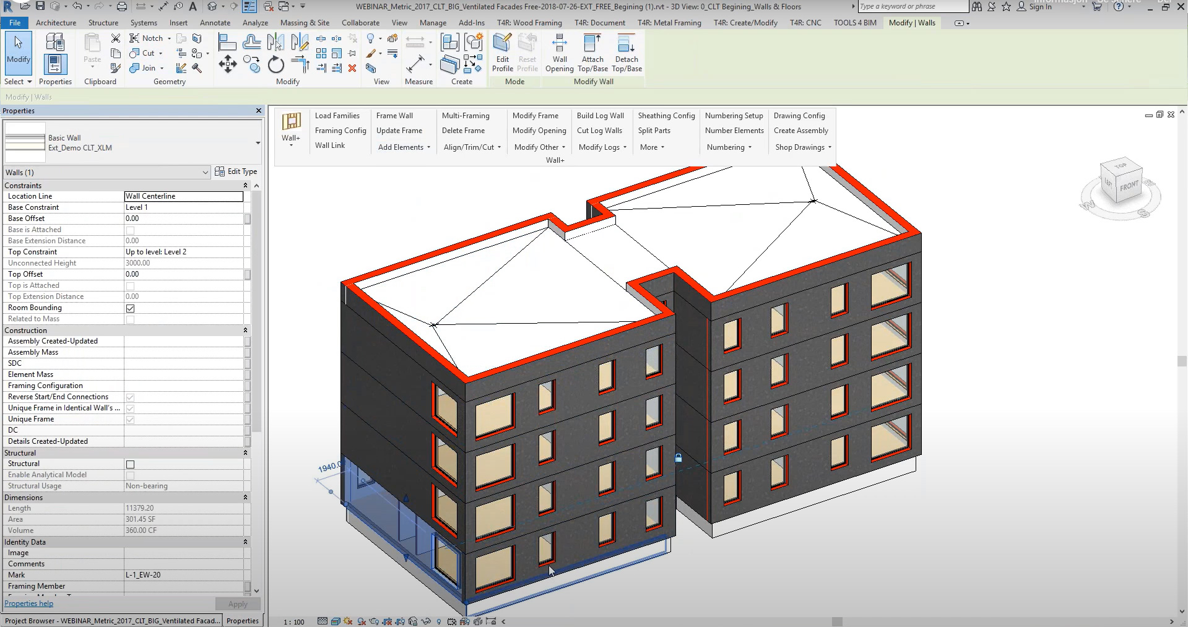Screen dimensions: 1188x627
Task: Switch to the T4R: Wood Framing ribbon tab
Action: click(529, 23)
